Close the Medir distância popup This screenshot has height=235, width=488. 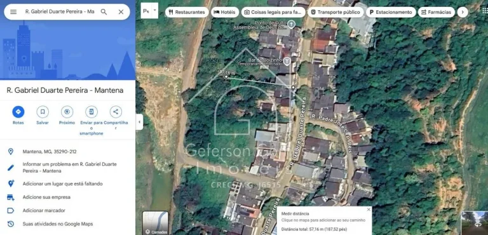click(x=369, y=210)
